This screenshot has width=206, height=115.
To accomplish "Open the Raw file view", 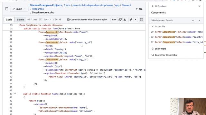I will pos(114,19).
